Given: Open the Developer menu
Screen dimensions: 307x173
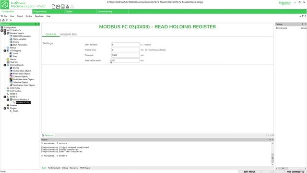Looking at the screenshot, I should point(39,16).
